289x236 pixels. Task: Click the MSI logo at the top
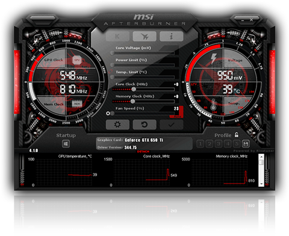click(x=144, y=17)
